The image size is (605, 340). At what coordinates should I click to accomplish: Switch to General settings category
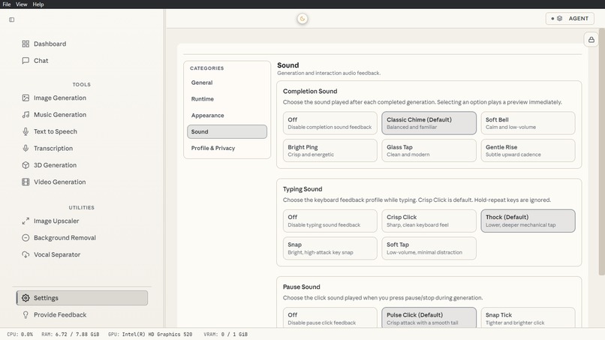coord(227,83)
